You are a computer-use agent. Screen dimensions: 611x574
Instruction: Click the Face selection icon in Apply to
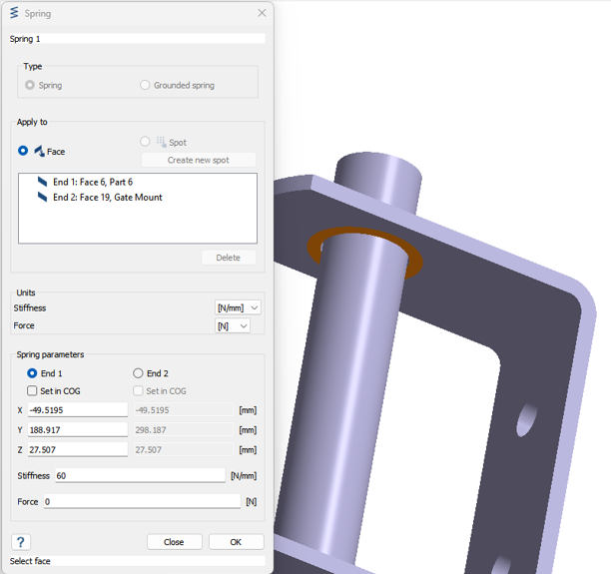click(39, 152)
